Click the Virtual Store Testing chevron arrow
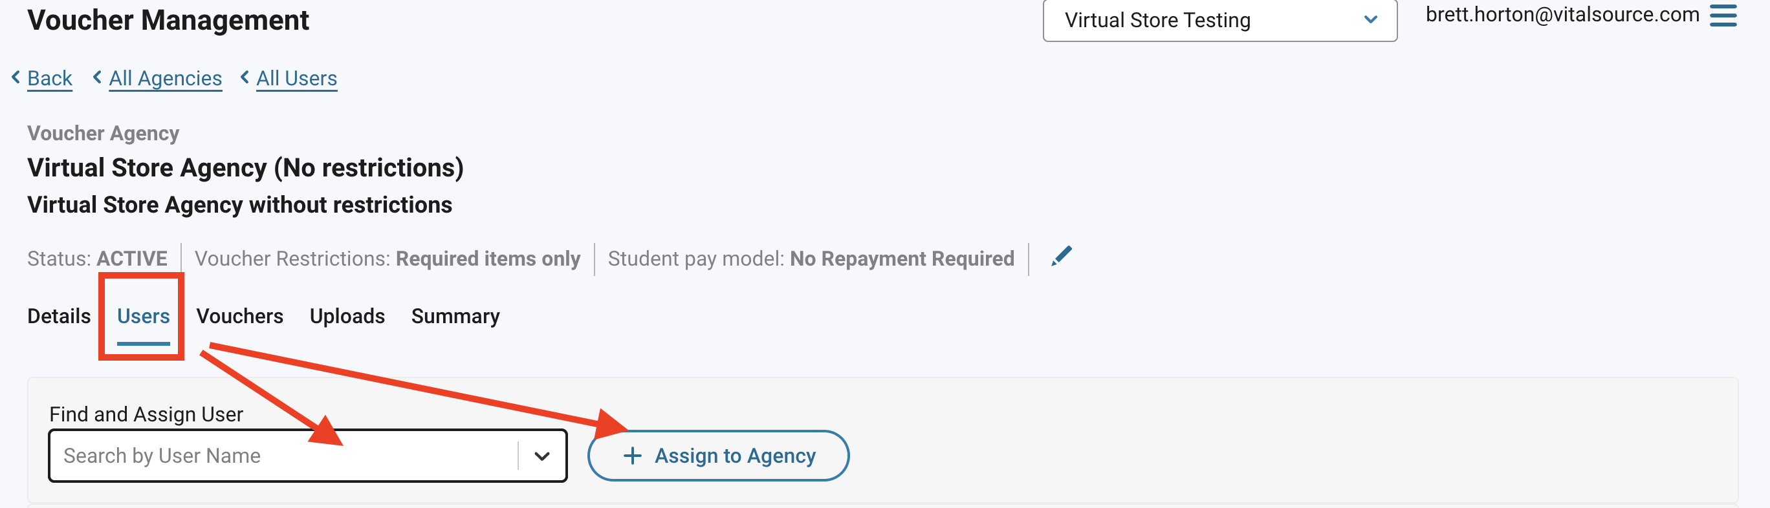 tap(1370, 20)
